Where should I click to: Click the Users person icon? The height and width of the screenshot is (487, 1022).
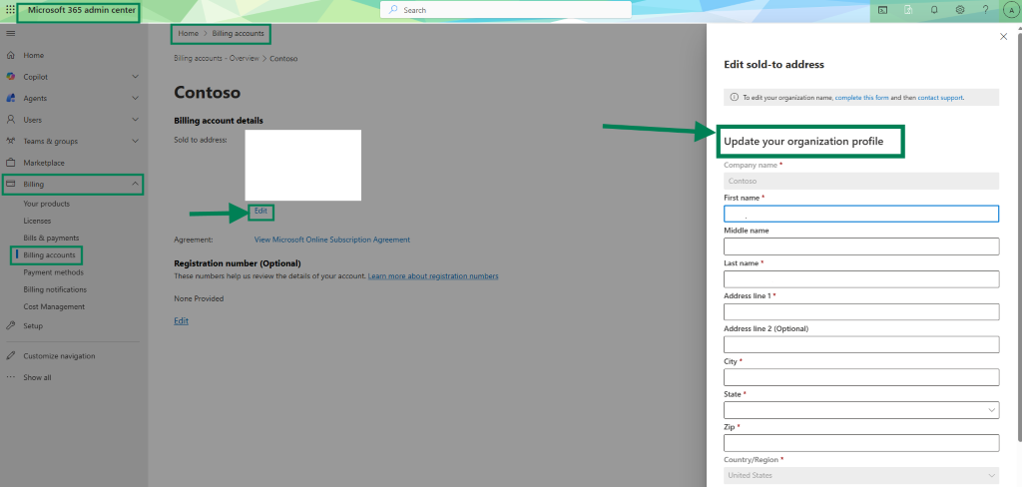point(10,120)
